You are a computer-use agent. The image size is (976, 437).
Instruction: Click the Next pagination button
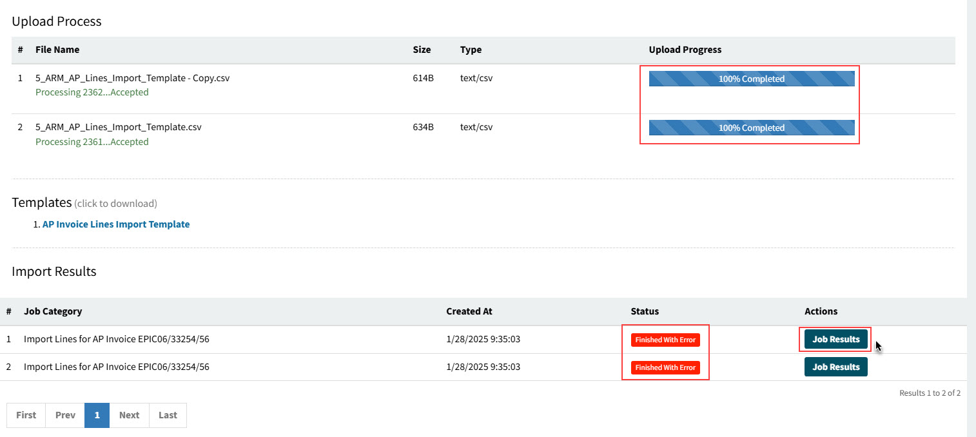[x=129, y=415]
